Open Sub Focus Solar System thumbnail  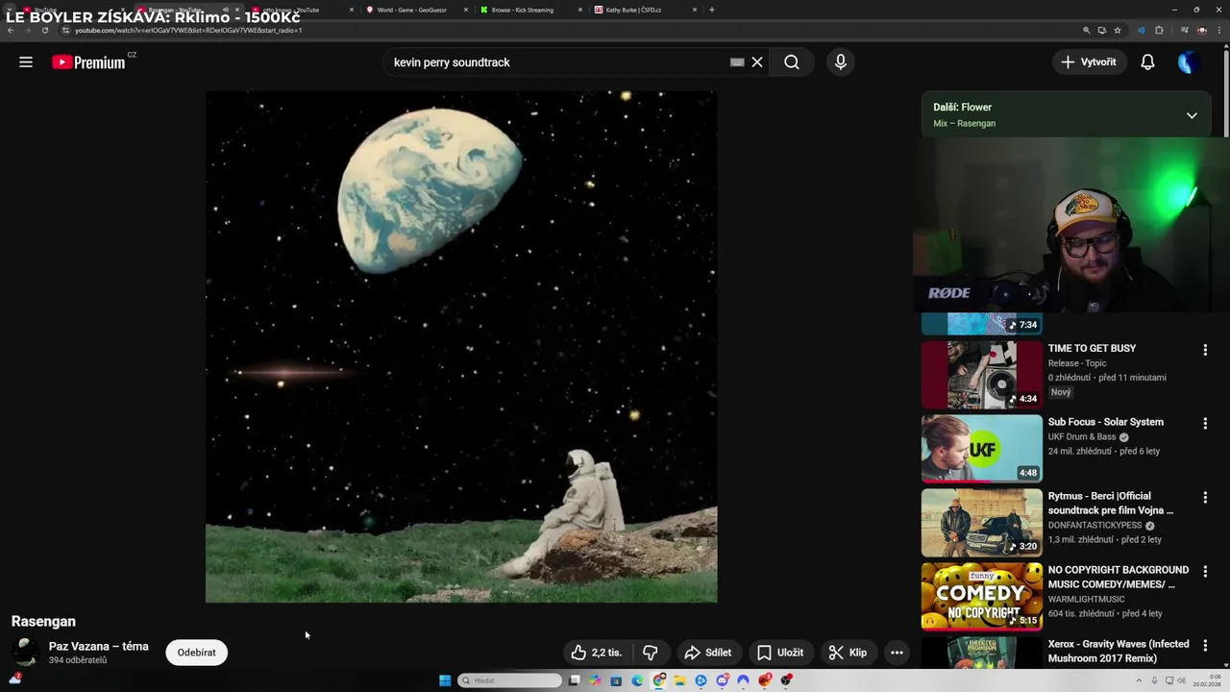tap(981, 449)
